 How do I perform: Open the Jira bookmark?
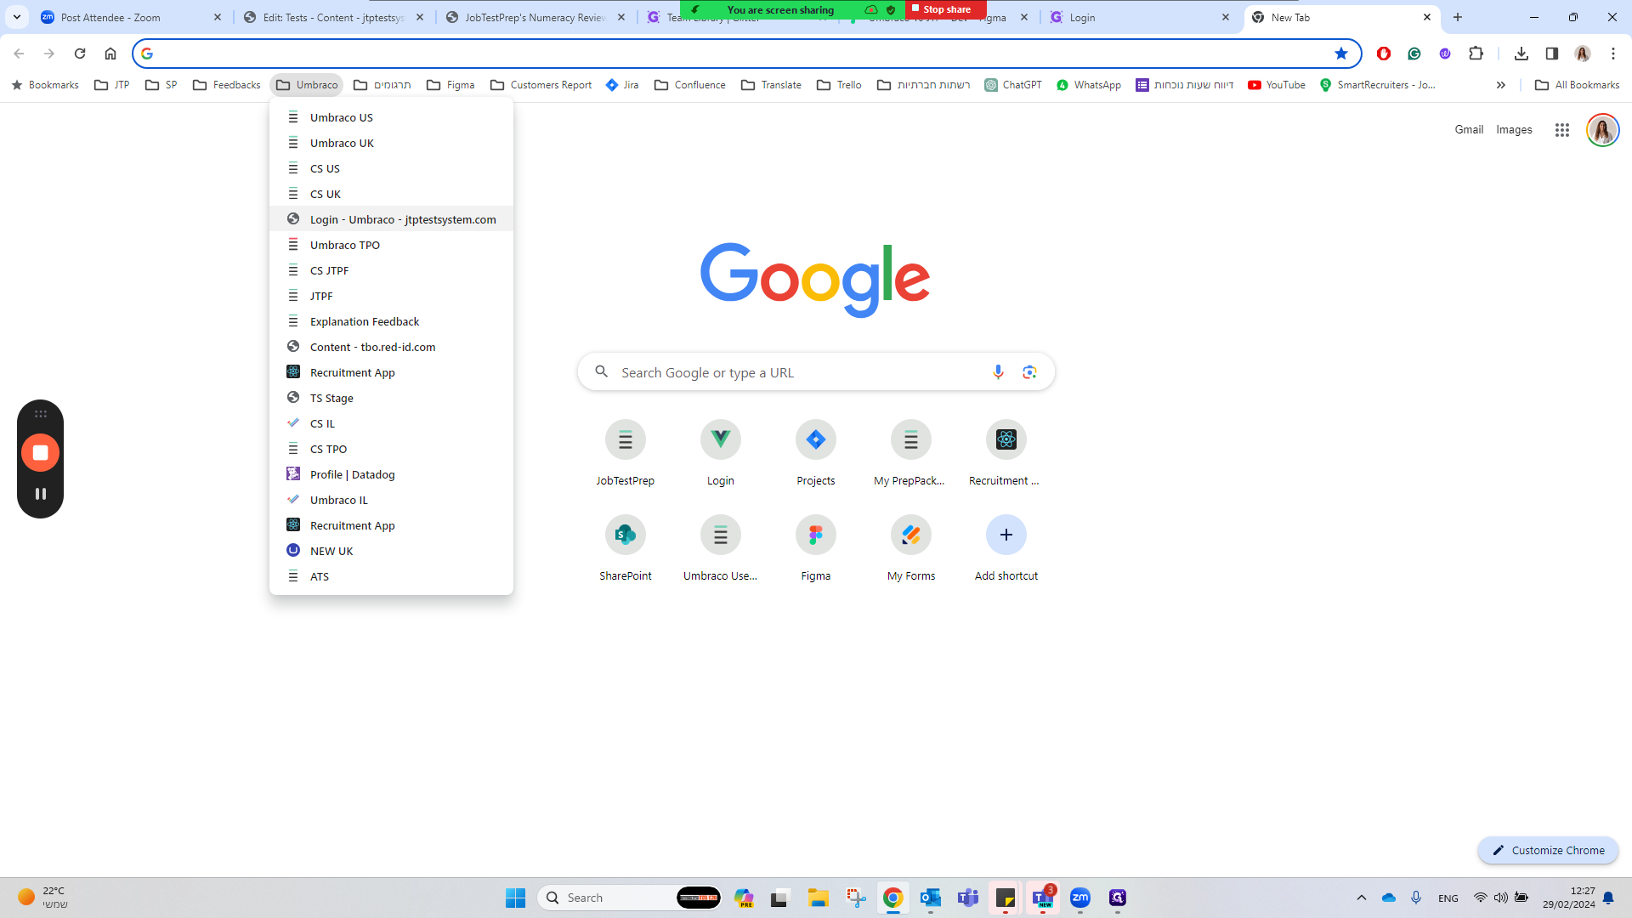[622, 85]
